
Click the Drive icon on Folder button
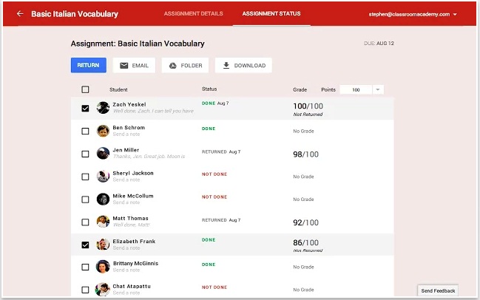(x=172, y=66)
